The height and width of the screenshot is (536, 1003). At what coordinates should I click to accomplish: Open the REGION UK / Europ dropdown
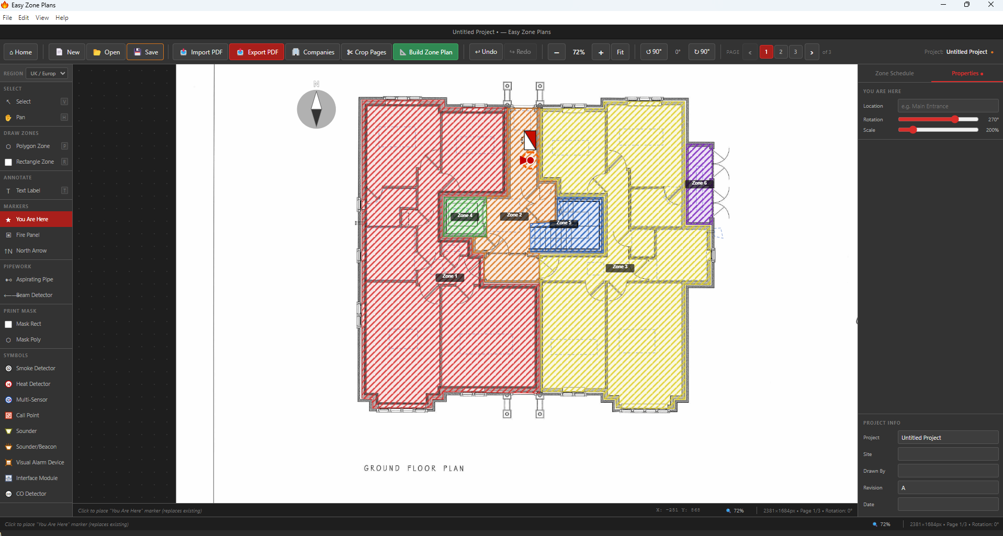click(48, 73)
